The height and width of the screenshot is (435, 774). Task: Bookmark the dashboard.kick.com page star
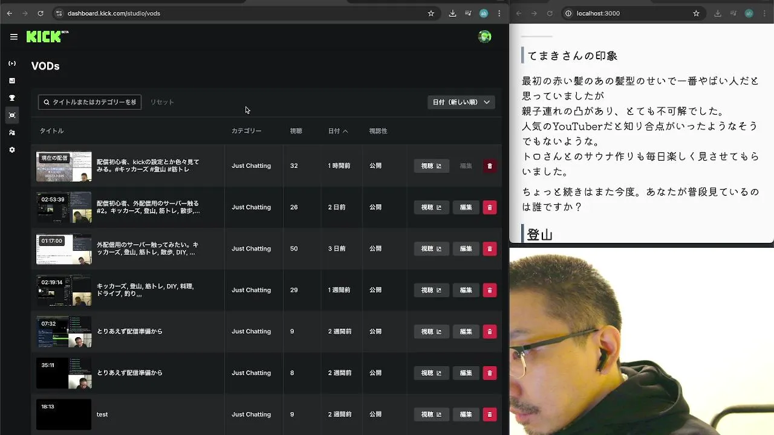pyautogui.click(x=431, y=13)
